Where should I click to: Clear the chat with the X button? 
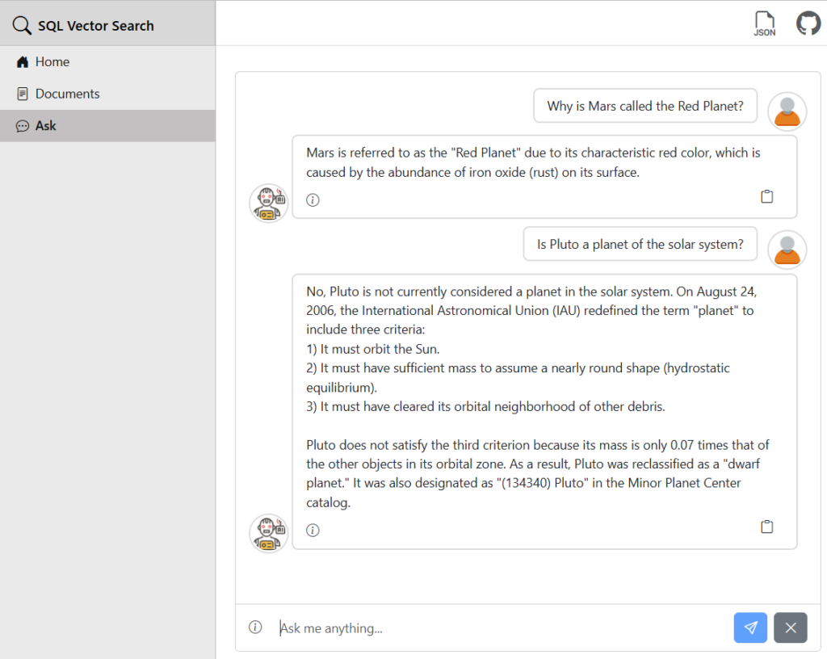point(790,628)
